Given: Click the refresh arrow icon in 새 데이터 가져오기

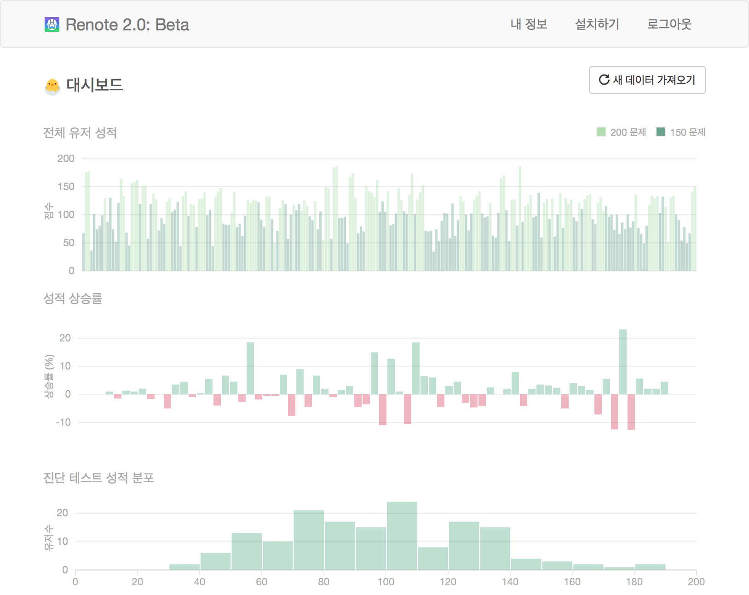Looking at the screenshot, I should [604, 80].
